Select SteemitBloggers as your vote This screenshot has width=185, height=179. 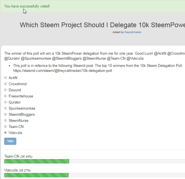[6, 114]
